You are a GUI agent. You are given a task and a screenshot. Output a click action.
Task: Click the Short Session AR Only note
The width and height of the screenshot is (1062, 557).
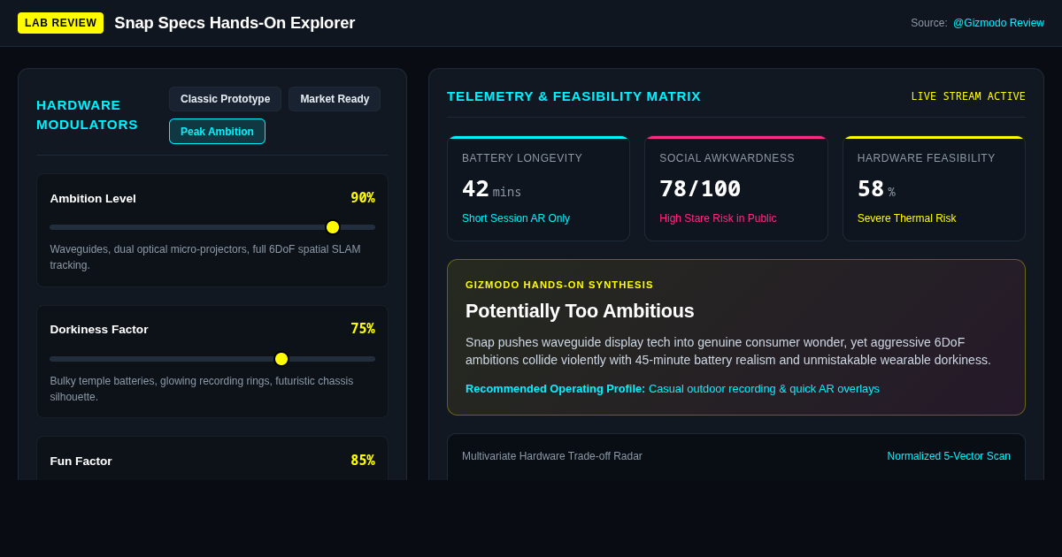[x=516, y=218]
